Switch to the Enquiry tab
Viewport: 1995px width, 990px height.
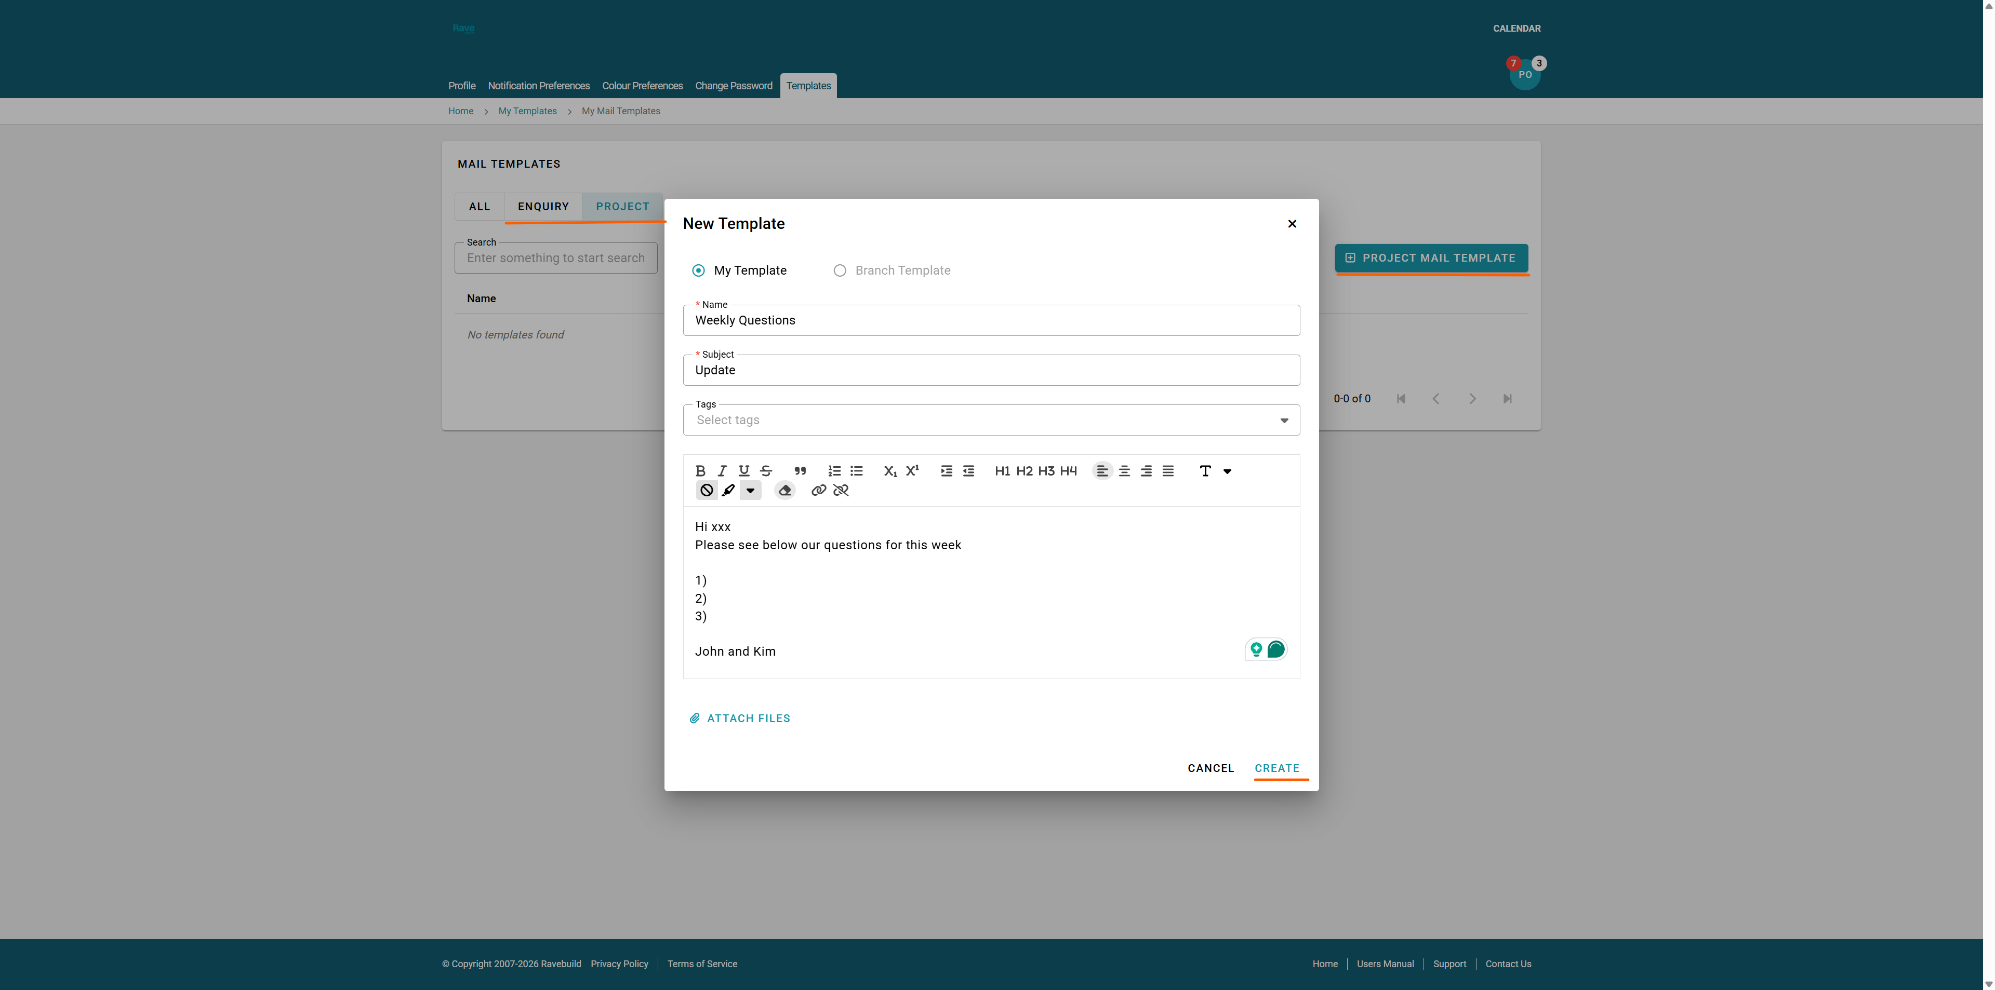tap(543, 207)
